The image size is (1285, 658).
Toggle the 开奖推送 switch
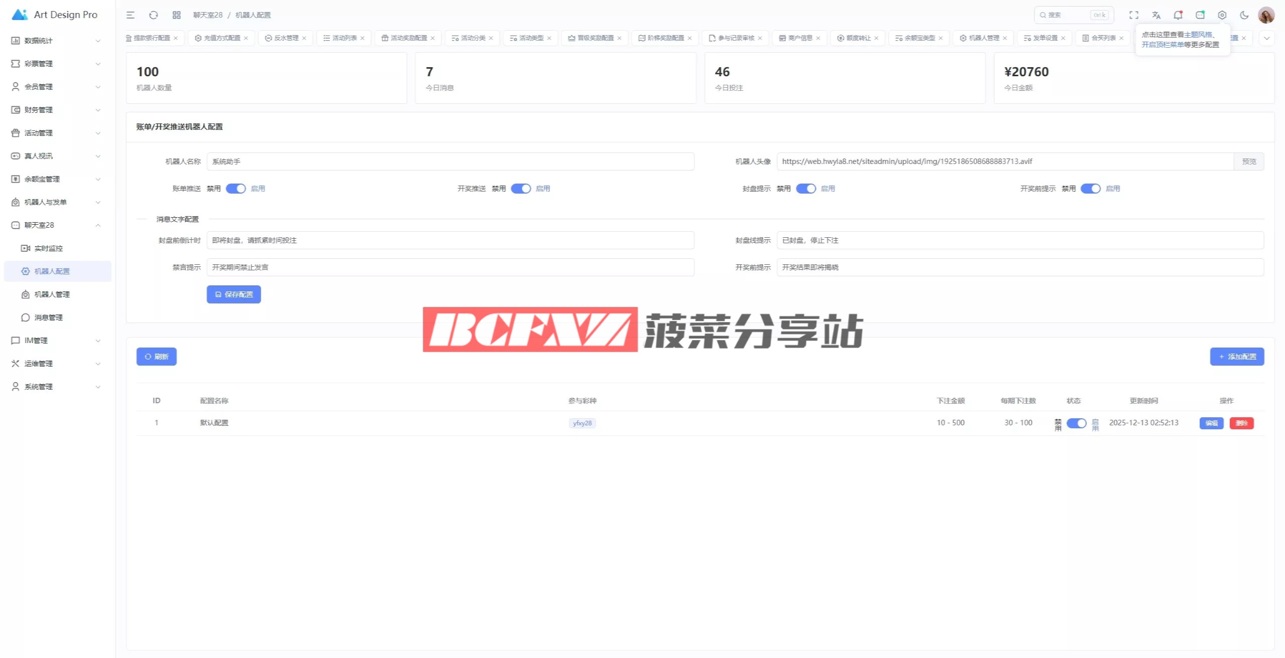[x=521, y=189]
